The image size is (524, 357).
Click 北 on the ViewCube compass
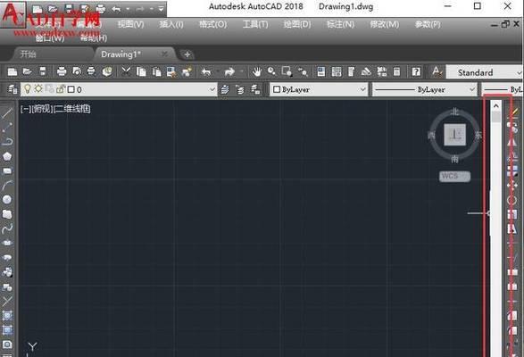[x=455, y=112]
